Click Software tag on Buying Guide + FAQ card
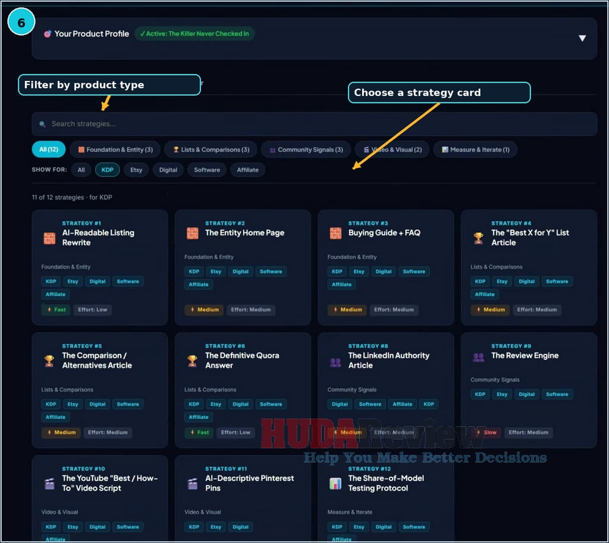609x543 pixels. [x=414, y=271]
